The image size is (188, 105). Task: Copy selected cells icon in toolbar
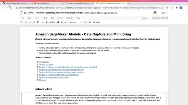click(x=34, y=22)
